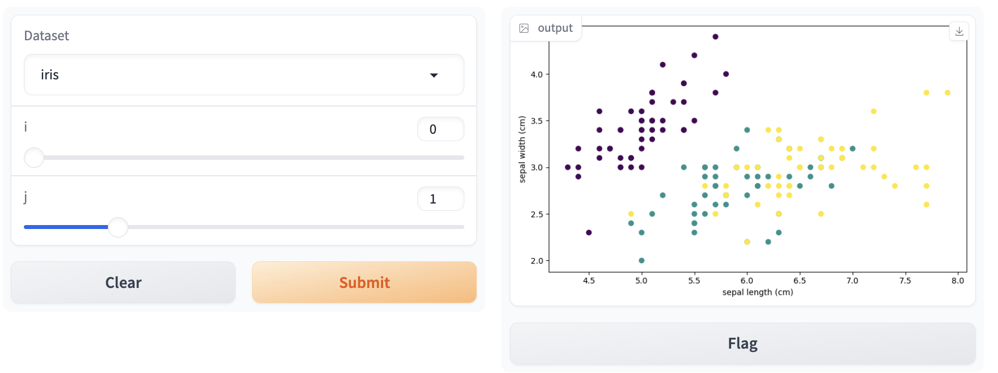998x373 pixels.
Task: Focus the j number input showing 1
Action: [440, 199]
